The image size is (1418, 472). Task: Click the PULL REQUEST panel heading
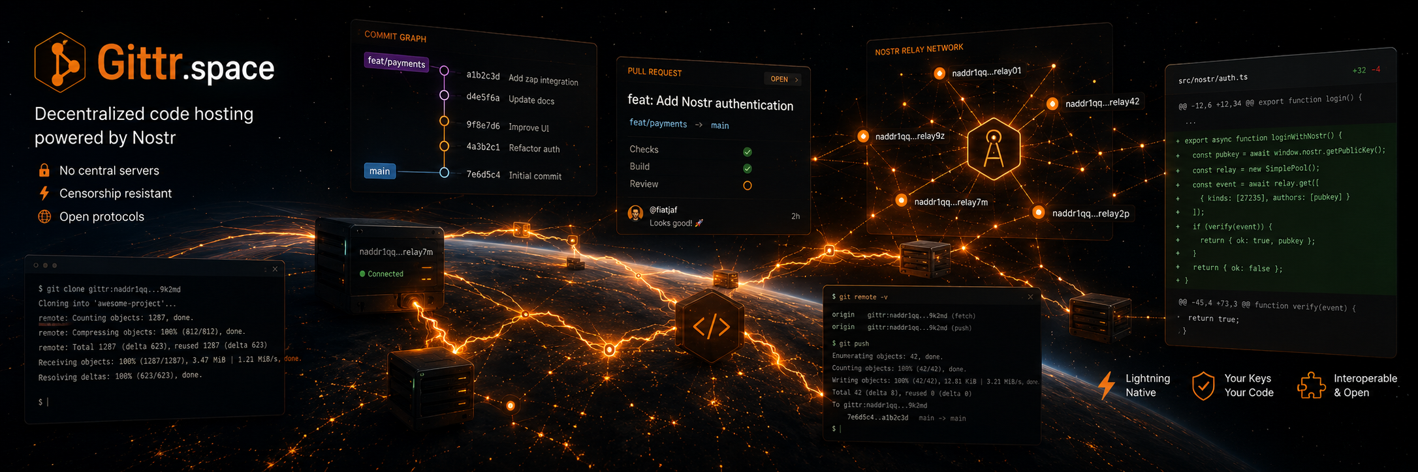click(654, 72)
